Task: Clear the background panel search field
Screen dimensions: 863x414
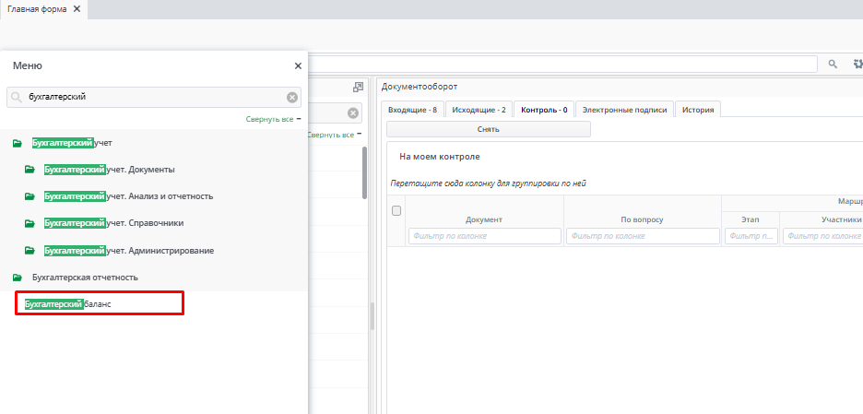Action: click(353, 113)
